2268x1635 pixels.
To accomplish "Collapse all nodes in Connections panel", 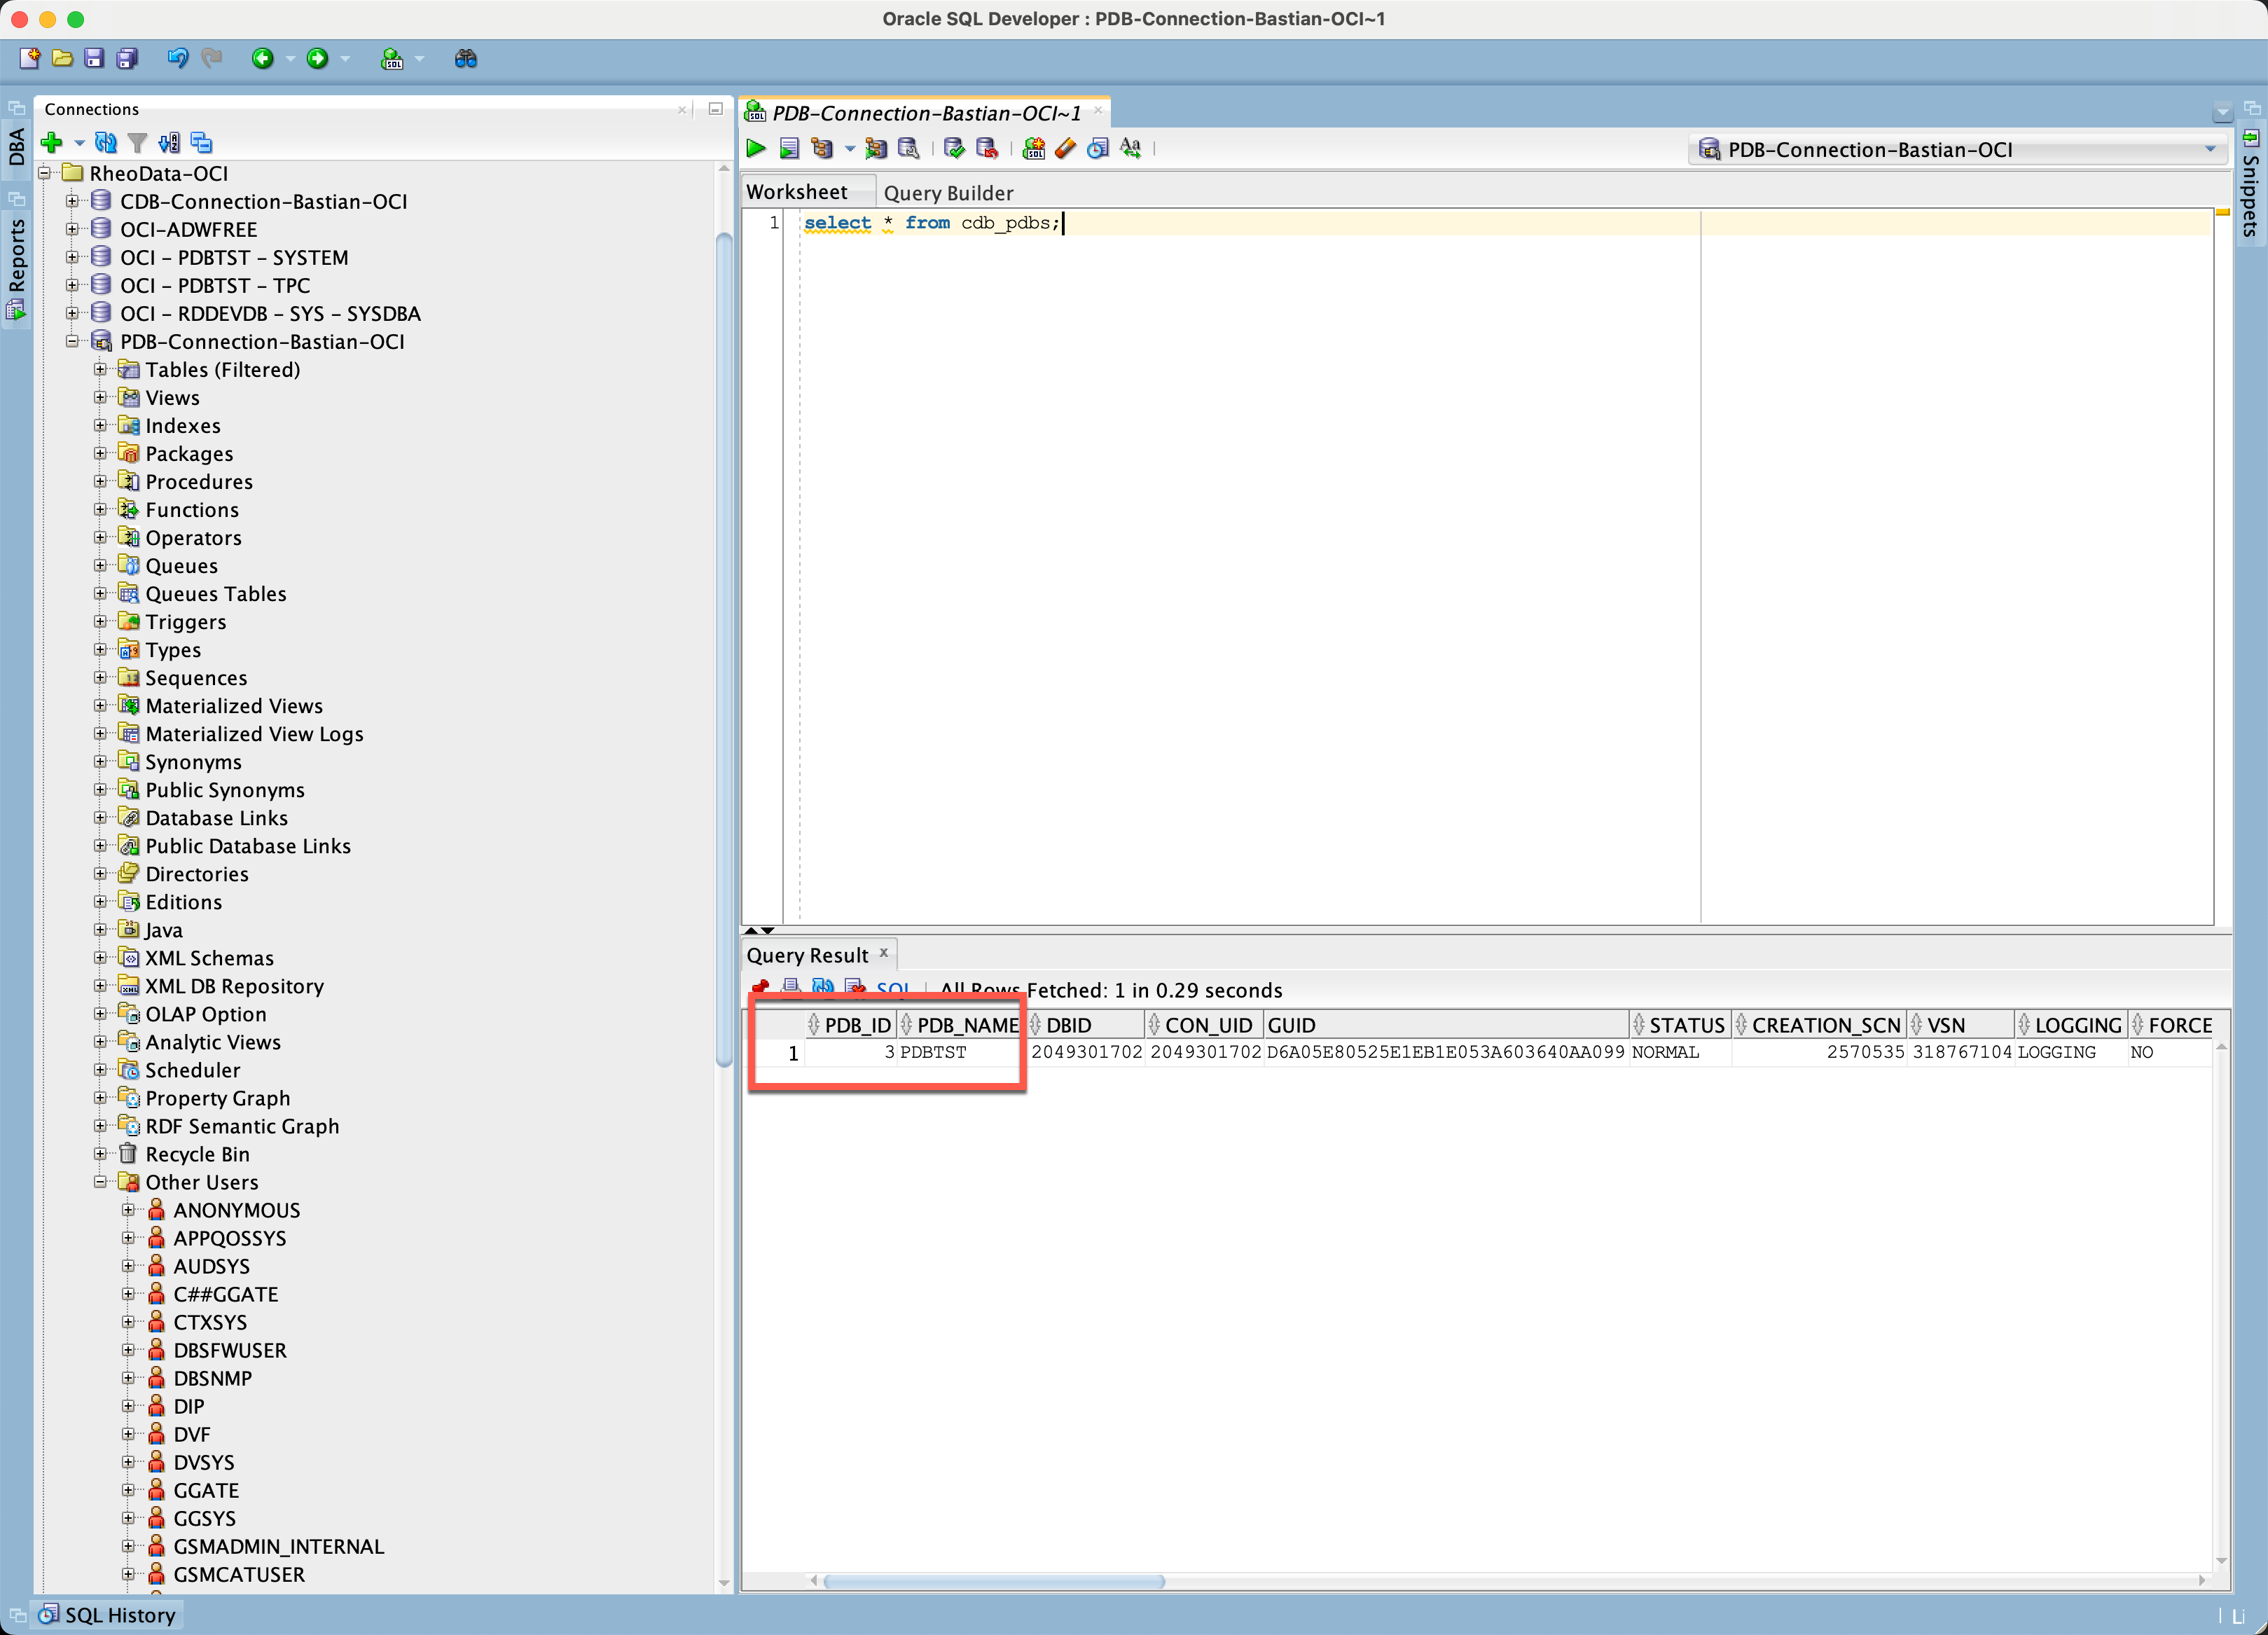I will tap(202, 143).
